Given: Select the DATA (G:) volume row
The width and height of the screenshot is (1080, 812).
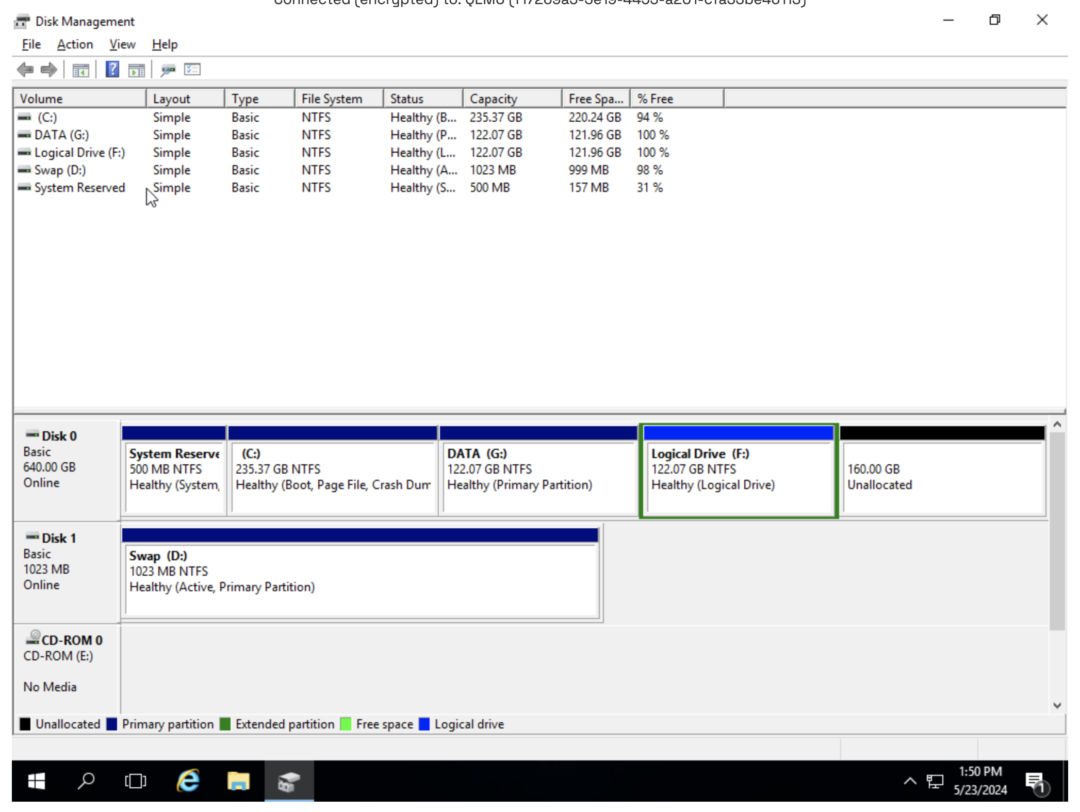Looking at the screenshot, I should click(61, 135).
